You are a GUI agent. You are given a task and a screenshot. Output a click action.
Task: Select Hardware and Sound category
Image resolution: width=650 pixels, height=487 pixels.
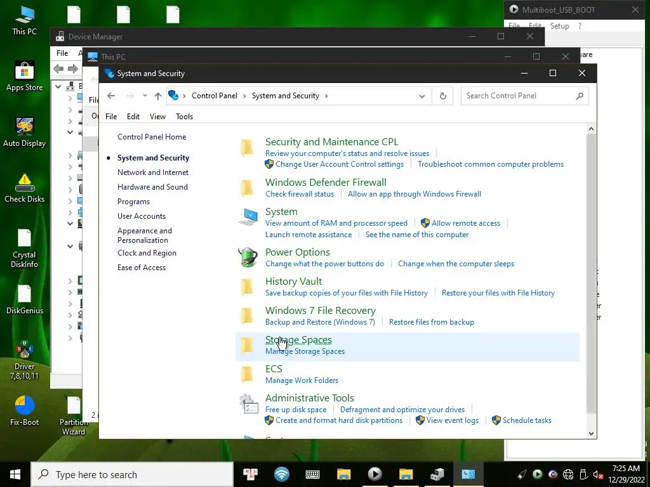coord(152,187)
